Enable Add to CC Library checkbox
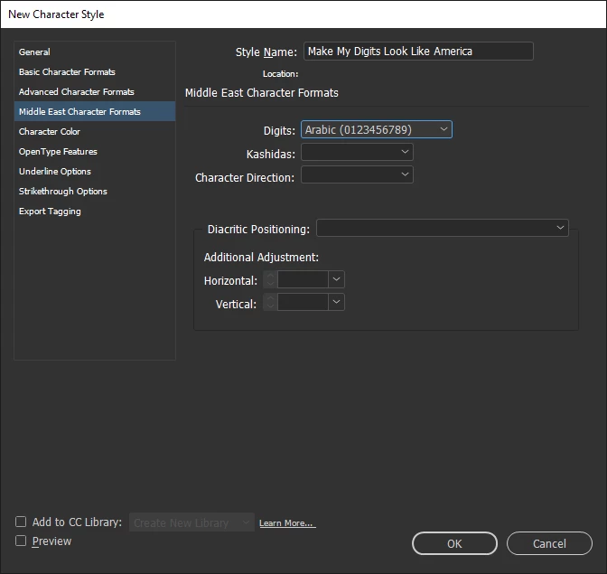 (21, 522)
